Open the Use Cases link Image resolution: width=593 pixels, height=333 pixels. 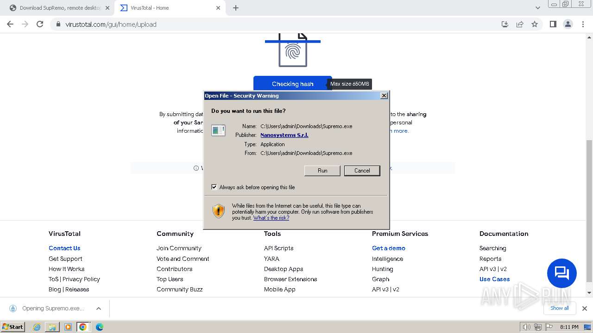tap(494, 279)
